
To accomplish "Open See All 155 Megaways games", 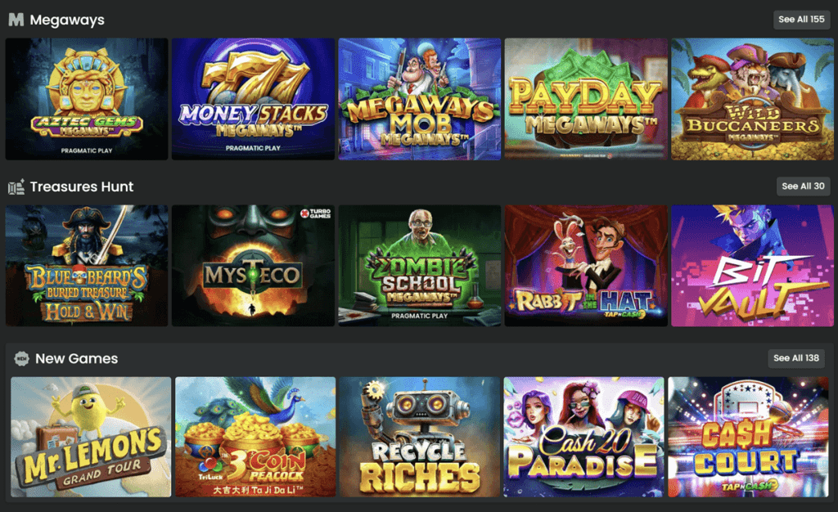I will 801,19.
